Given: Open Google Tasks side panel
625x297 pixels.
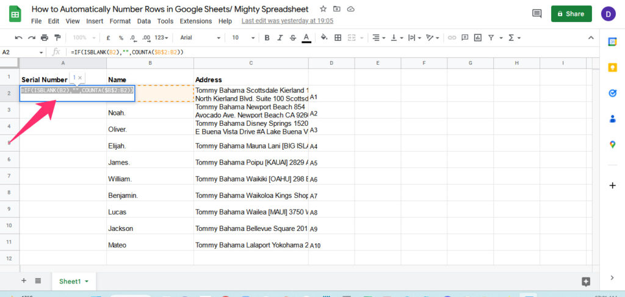Looking at the screenshot, I should click(612, 93).
